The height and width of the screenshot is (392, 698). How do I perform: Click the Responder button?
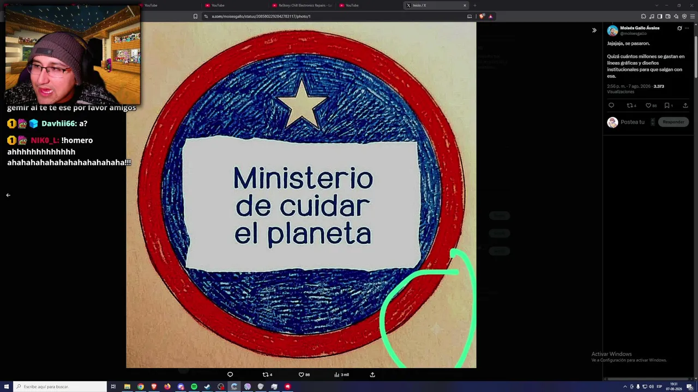(x=673, y=122)
